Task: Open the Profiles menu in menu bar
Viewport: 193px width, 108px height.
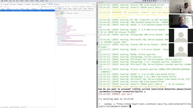Action: point(32,1)
